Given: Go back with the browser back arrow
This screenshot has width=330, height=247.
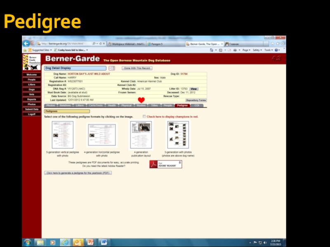Looking at the screenshot, I should pyautogui.click(x=26, y=44).
